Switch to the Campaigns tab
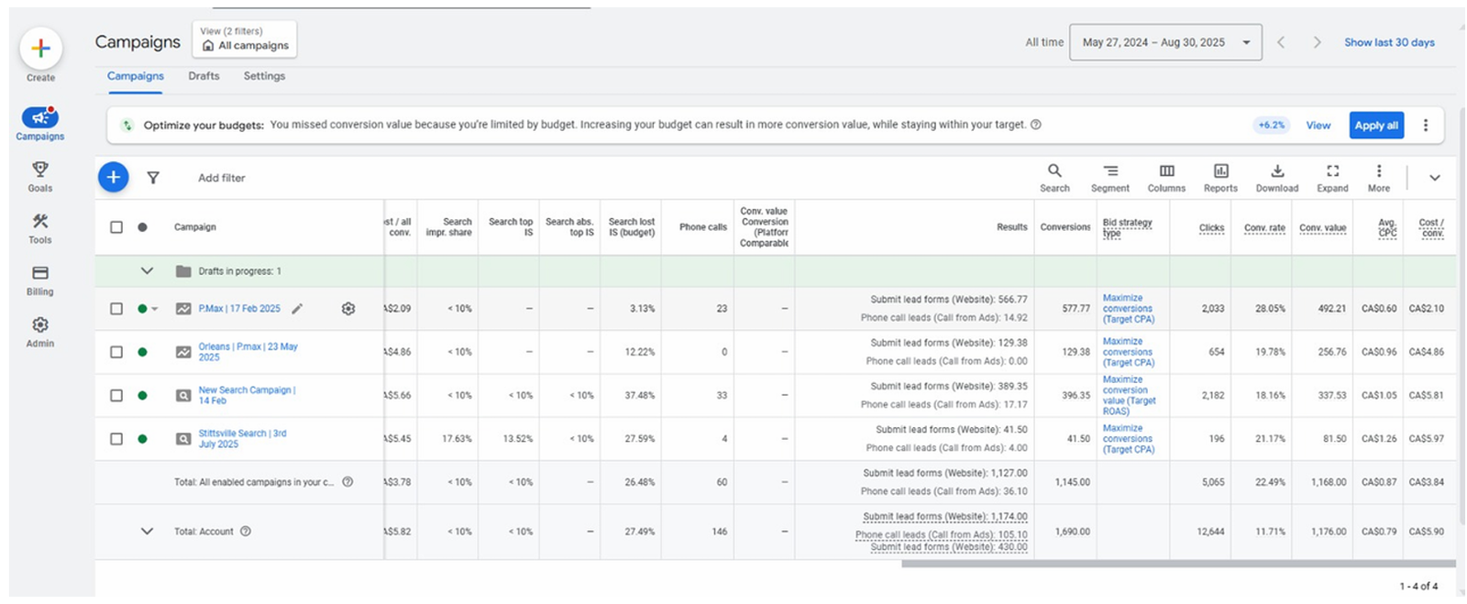 pos(136,76)
